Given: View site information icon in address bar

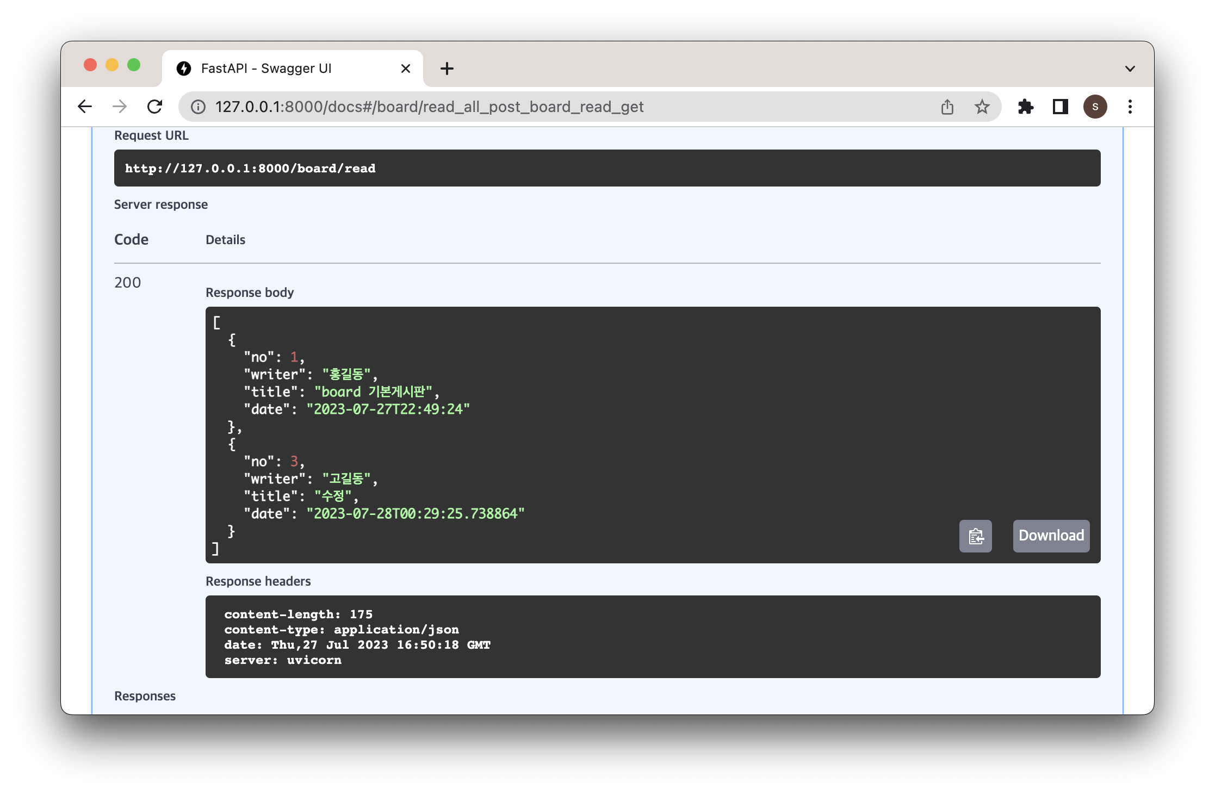Looking at the screenshot, I should (198, 107).
